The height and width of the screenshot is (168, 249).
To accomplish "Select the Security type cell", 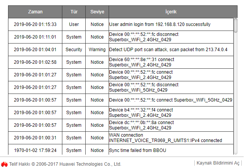I will pyautogui.click(x=74, y=50).
